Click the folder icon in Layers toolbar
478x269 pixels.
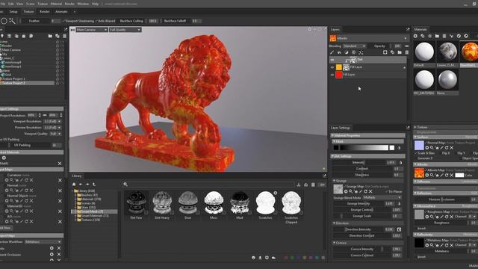point(400,52)
